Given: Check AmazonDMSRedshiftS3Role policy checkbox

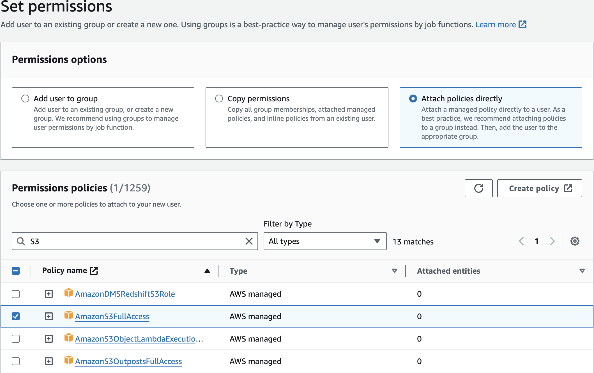Looking at the screenshot, I should coord(16,294).
